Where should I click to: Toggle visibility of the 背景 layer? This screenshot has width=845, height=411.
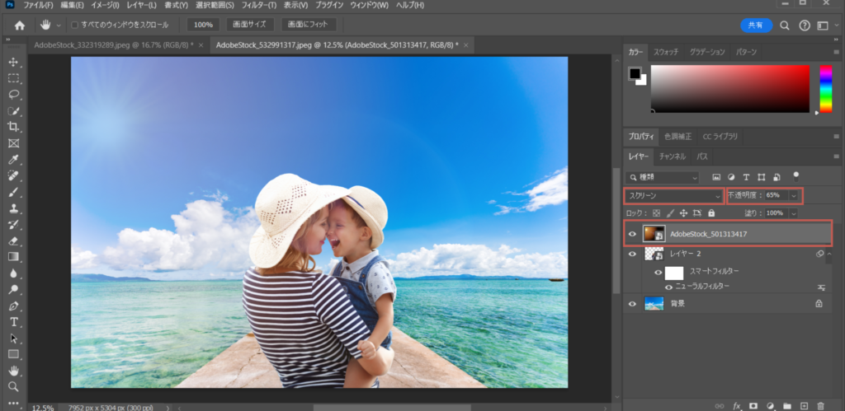[633, 303]
